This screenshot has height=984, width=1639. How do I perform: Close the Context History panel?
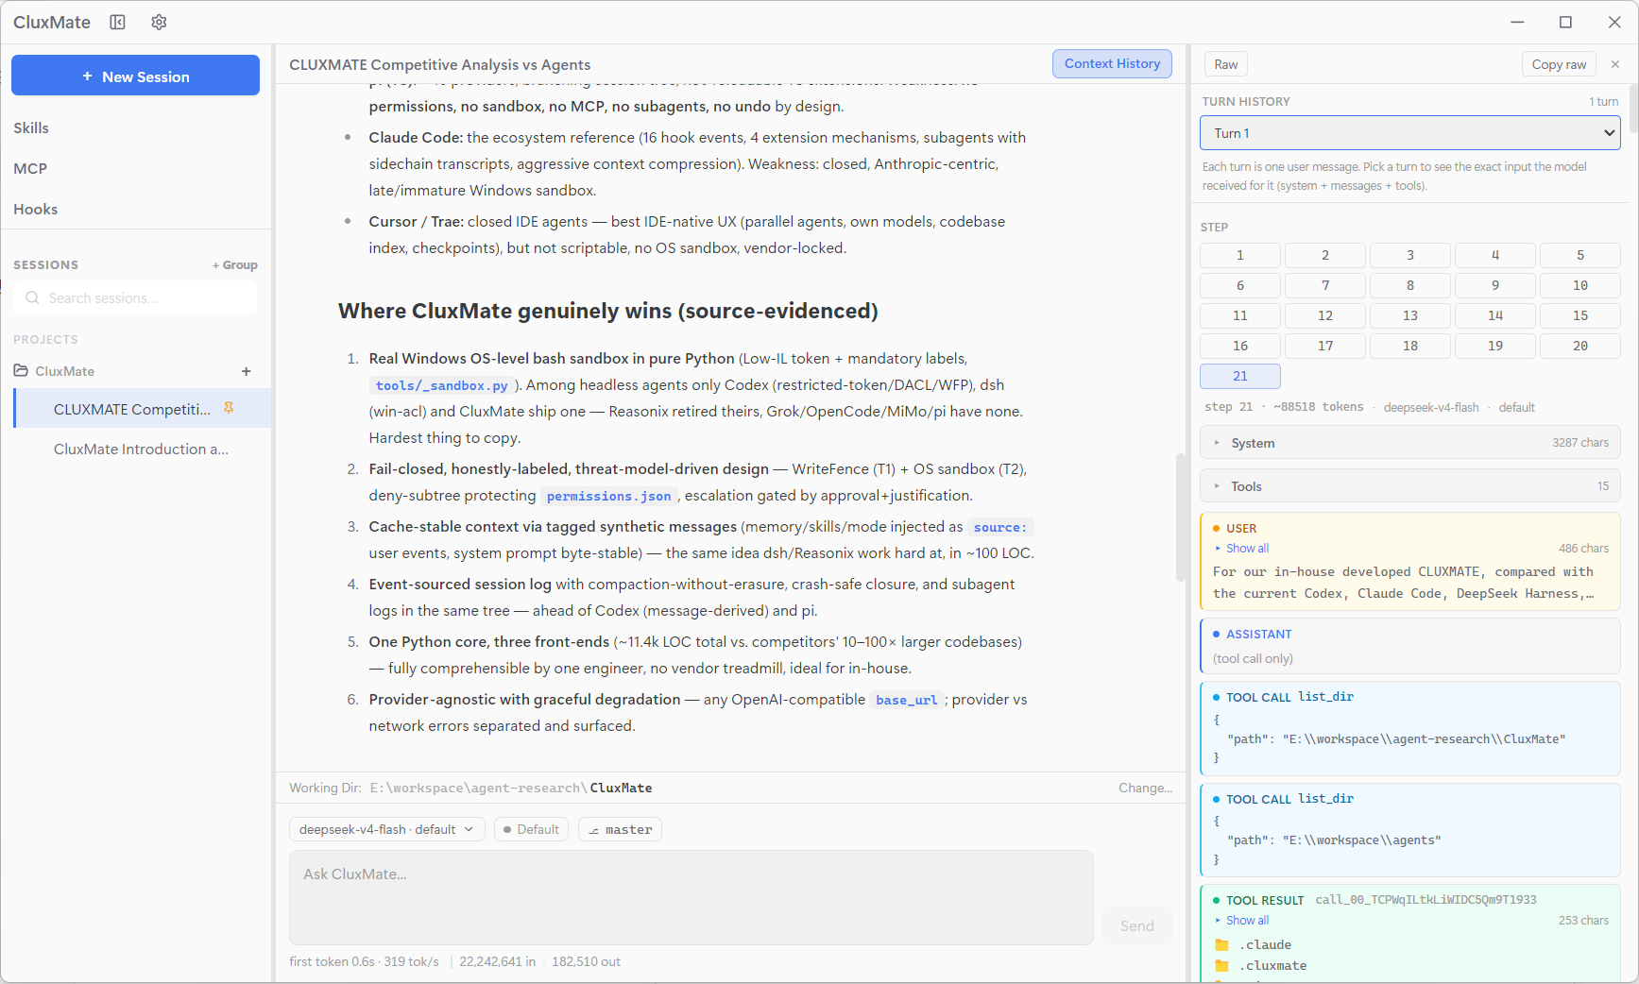coord(1615,64)
